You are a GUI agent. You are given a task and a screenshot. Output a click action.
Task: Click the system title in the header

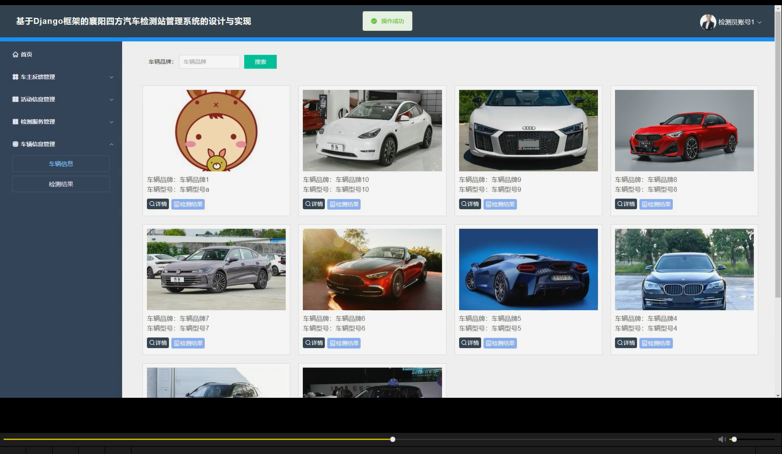pyautogui.click(x=134, y=21)
